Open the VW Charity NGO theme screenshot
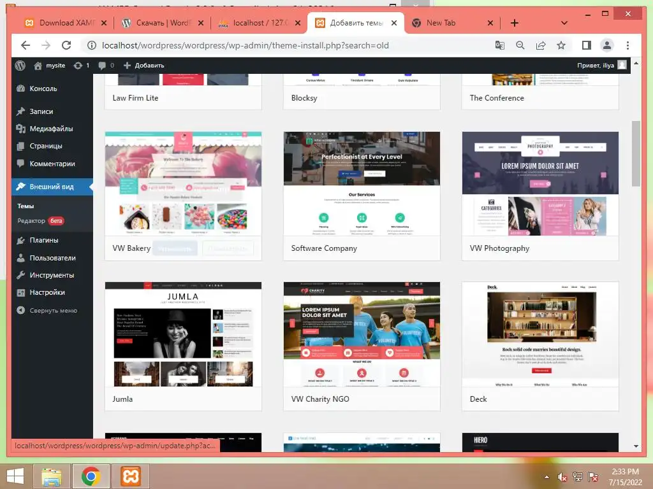Viewport: 653px width, 489px height. point(362,334)
